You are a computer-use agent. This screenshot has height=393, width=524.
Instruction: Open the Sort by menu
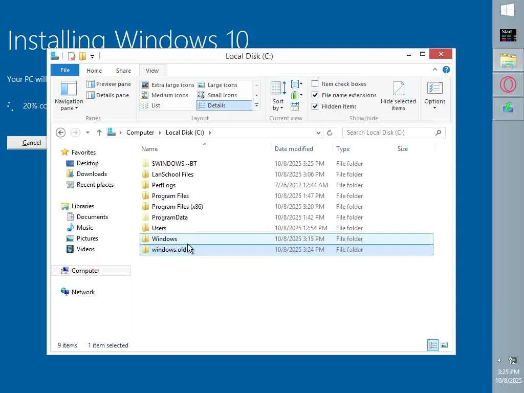[x=278, y=96]
